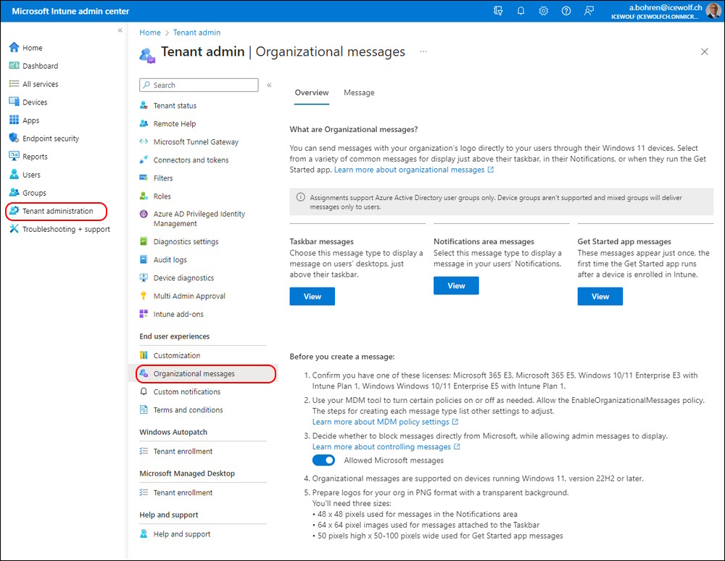
Task: Open the more options ellipsis beside title
Action: click(x=423, y=51)
